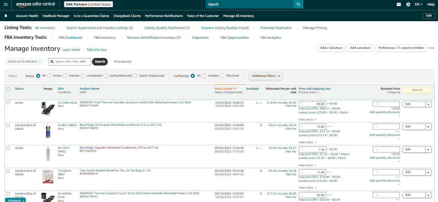Click the search magnifier button in top bar
Viewport: 438px width, 202px height.
298,4
